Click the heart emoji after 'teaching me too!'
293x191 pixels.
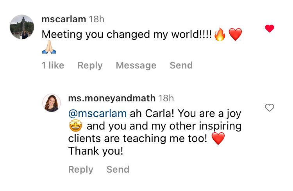[x=218, y=139]
